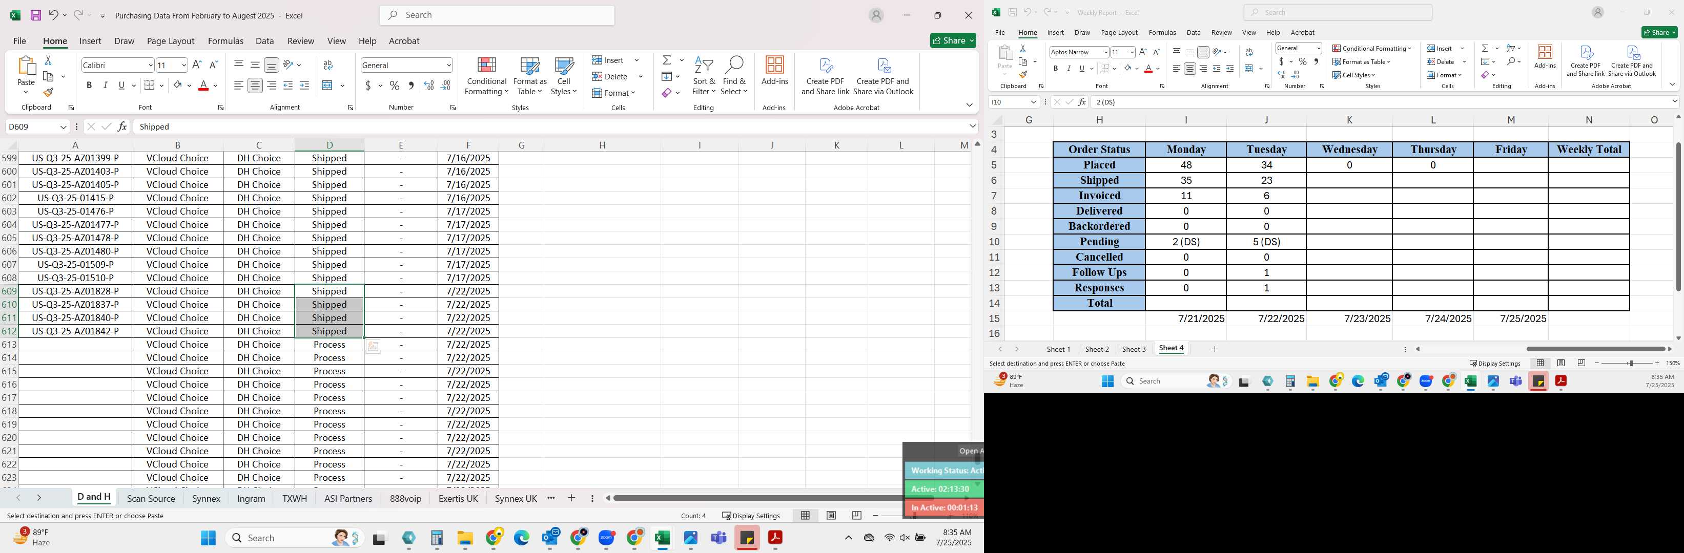Open Find & Select in Purchasing Data
The width and height of the screenshot is (1684, 553).
(734, 76)
